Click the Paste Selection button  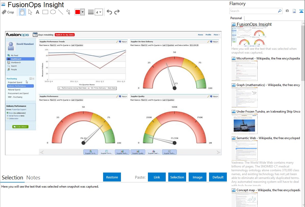point(177,177)
